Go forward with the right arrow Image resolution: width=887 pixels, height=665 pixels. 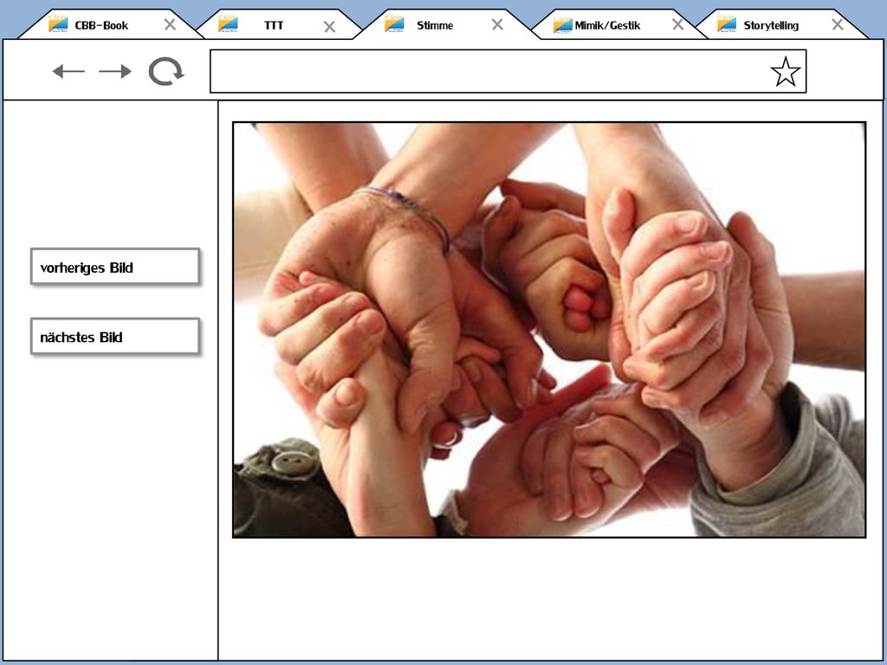pos(115,71)
